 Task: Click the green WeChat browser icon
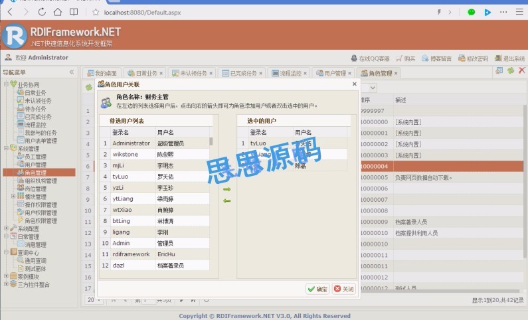[x=472, y=12]
